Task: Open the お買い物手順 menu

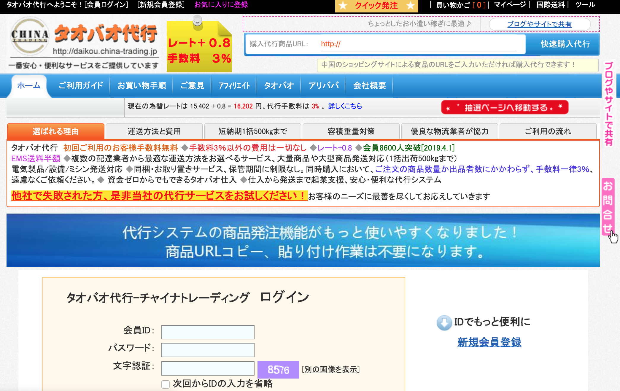Action: coord(142,85)
